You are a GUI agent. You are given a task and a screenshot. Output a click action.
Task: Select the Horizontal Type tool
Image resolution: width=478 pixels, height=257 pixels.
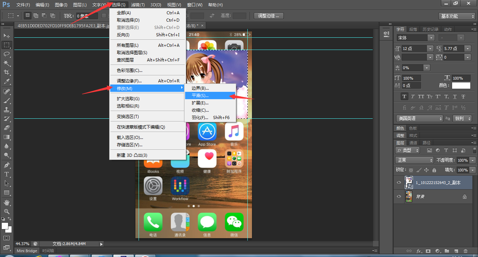7,174
